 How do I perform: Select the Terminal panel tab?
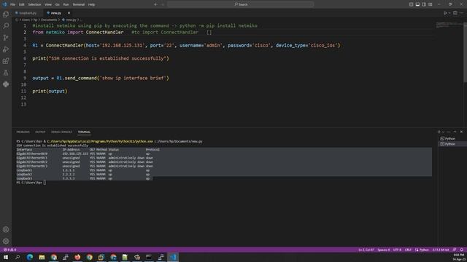coord(85,132)
